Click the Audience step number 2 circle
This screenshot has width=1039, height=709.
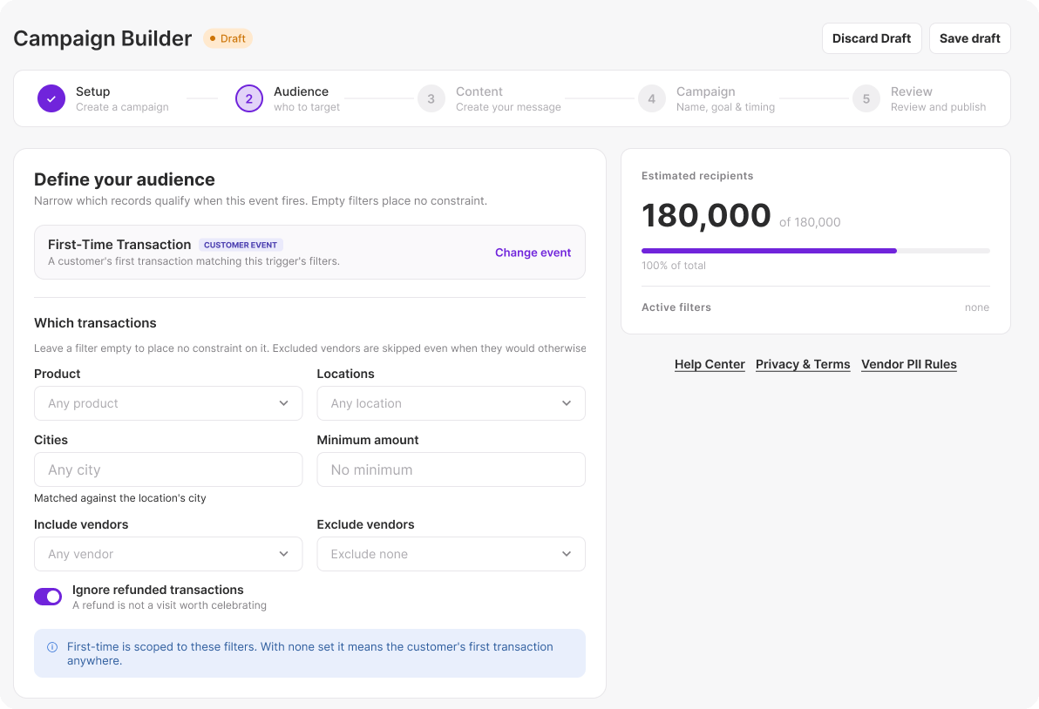coord(249,98)
